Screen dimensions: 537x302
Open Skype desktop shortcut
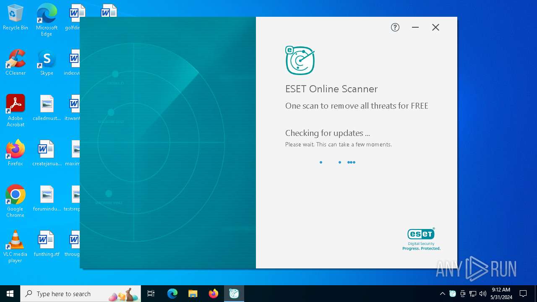pyautogui.click(x=47, y=63)
